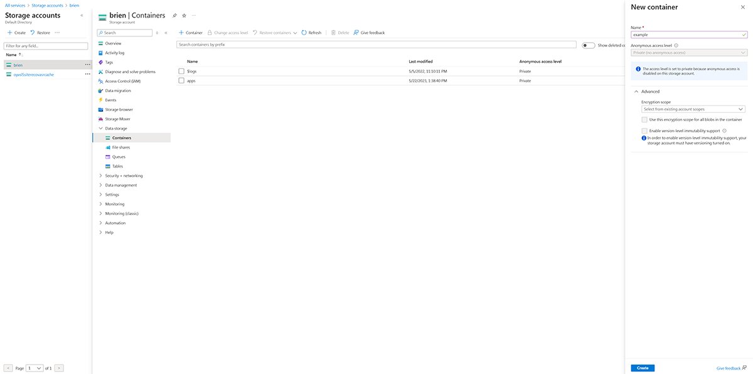The image size is (753, 374).
Task: Select Queues in the sidebar menu
Action: coord(119,156)
